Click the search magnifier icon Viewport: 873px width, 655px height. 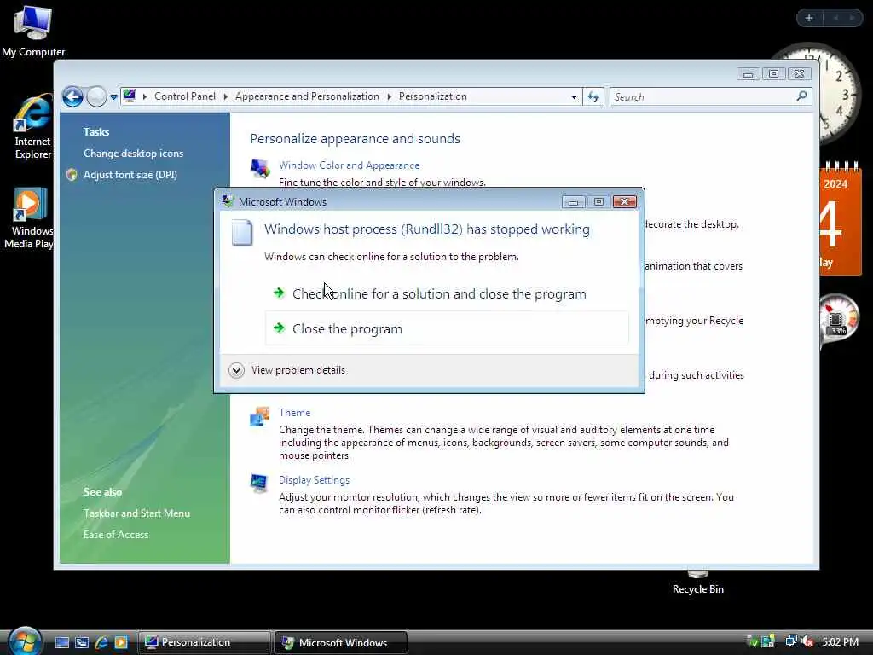pos(801,96)
